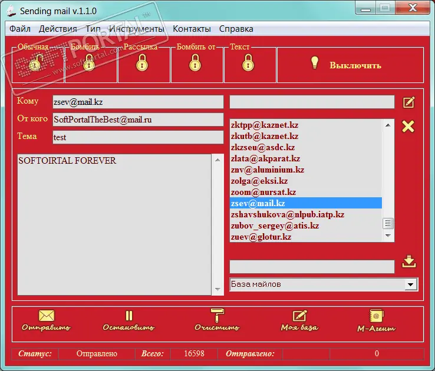This screenshot has height=371, width=435.
Task: Open Моя база notepad icon
Action: tap(299, 316)
